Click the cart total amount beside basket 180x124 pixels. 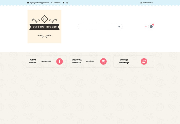coord(146,26)
